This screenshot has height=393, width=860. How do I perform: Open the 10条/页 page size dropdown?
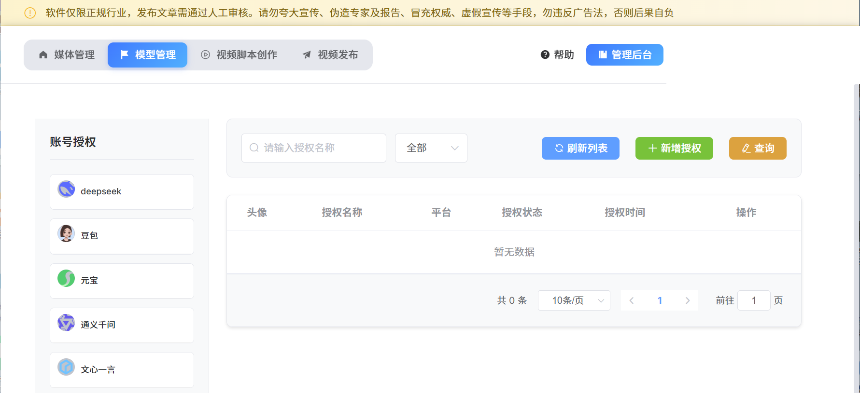(574, 300)
